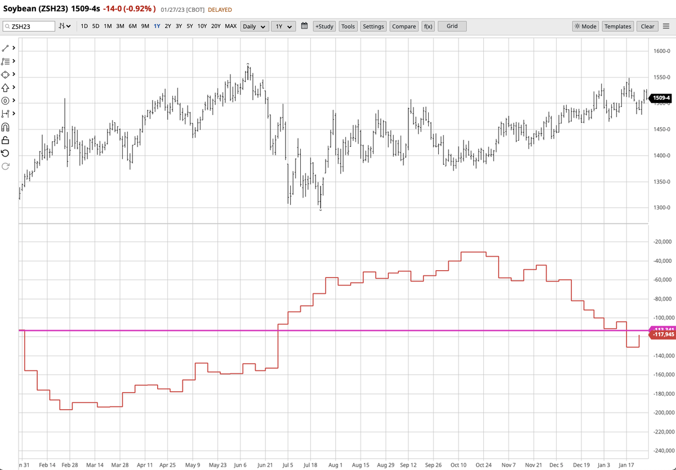Open the f(x) expression button
This screenshot has height=470, width=676.
tap(428, 26)
